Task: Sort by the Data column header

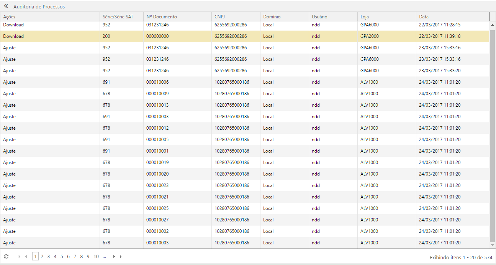Action: [424, 17]
